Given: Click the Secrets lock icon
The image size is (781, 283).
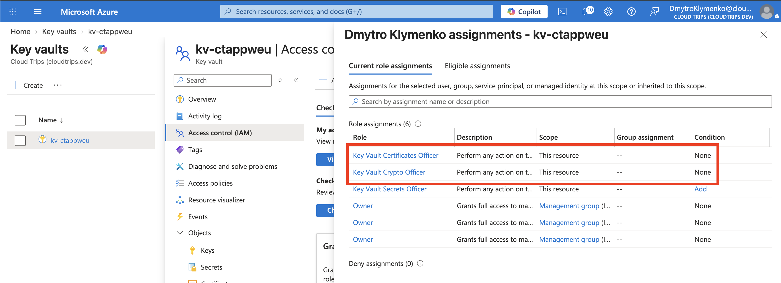Looking at the screenshot, I should click(192, 267).
